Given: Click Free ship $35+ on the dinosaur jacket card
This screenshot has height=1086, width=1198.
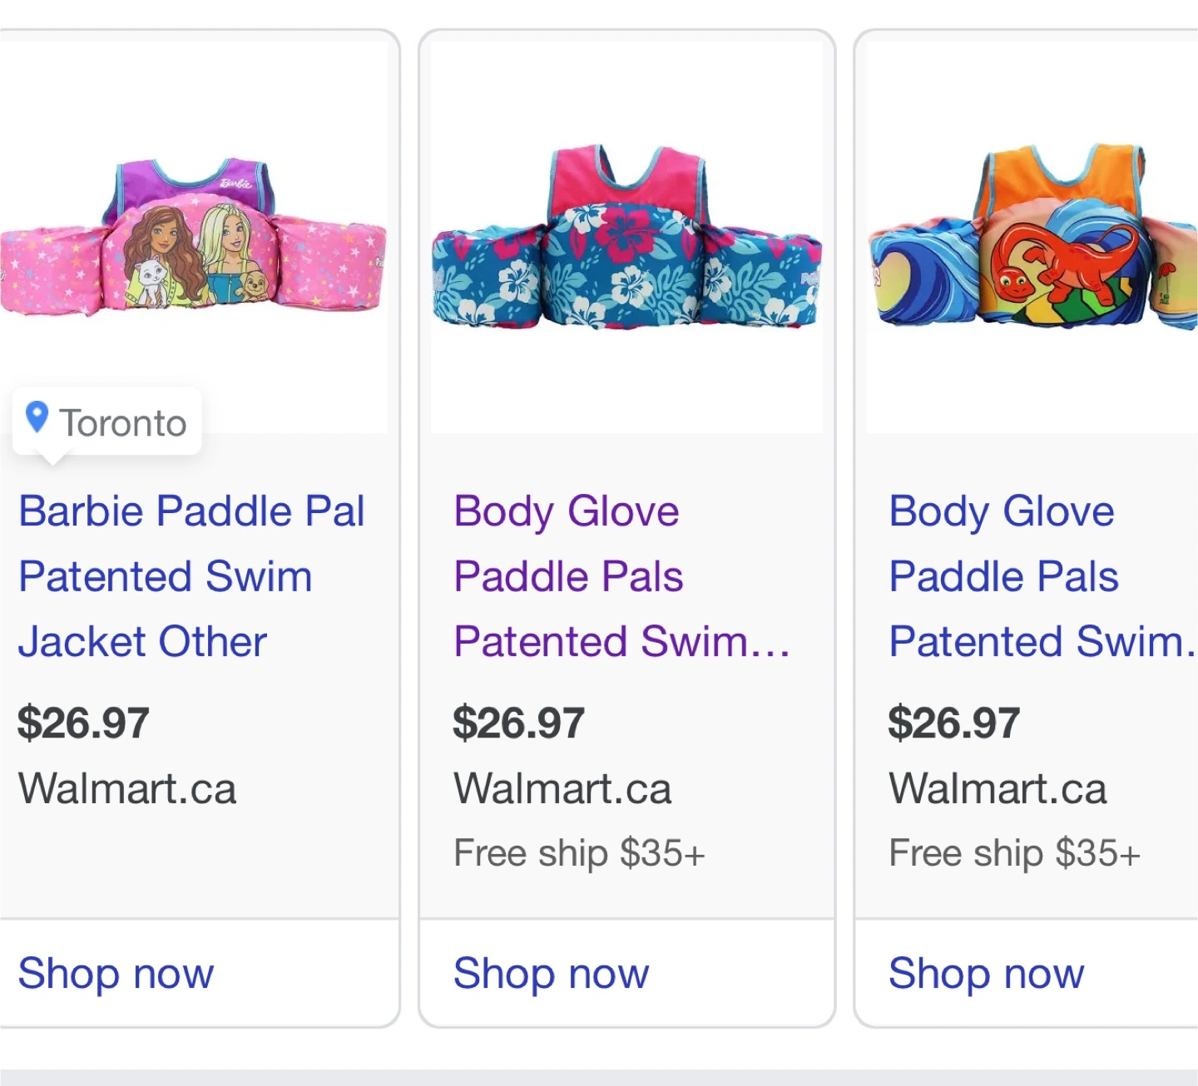Looking at the screenshot, I should (x=1014, y=853).
